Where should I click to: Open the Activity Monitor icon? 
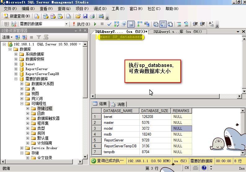(x=101, y=16)
